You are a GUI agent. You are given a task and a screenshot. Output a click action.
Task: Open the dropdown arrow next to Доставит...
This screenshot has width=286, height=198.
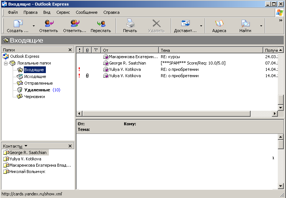click(x=201, y=26)
